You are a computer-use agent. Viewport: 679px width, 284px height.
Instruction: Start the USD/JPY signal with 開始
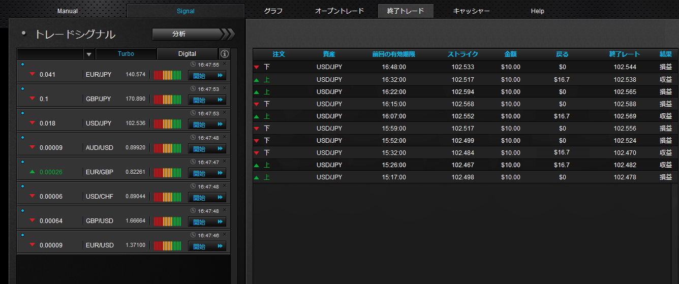coord(207,124)
